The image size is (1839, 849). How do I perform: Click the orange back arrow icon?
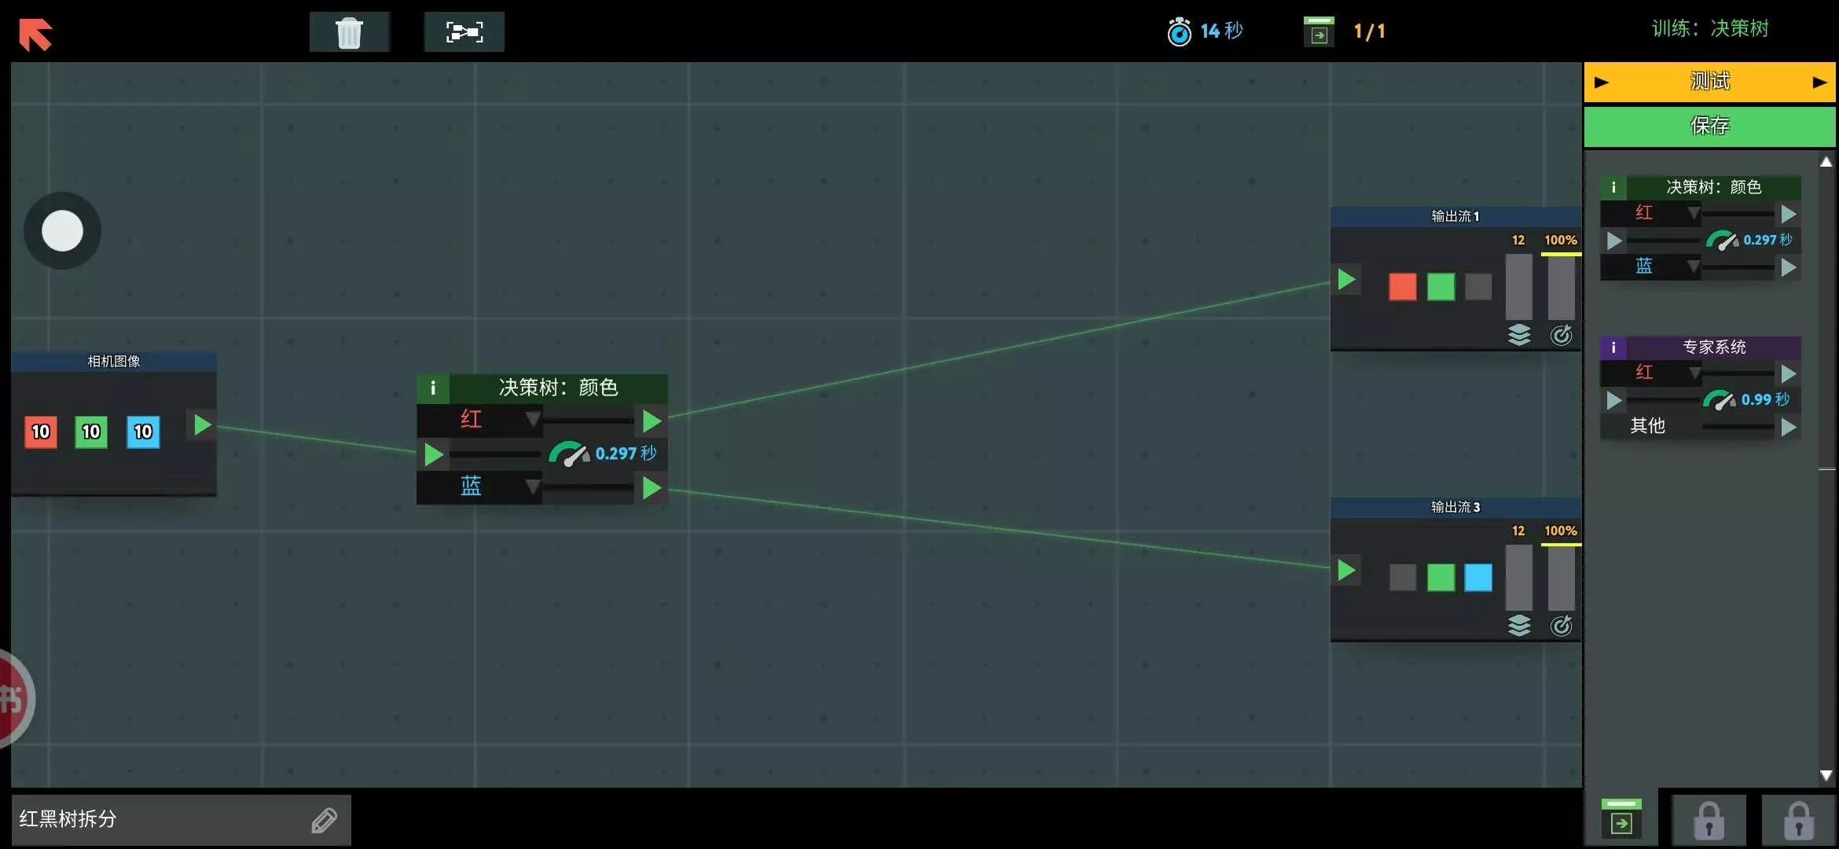(35, 34)
